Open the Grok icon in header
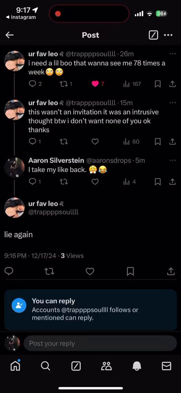 pos(154,35)
